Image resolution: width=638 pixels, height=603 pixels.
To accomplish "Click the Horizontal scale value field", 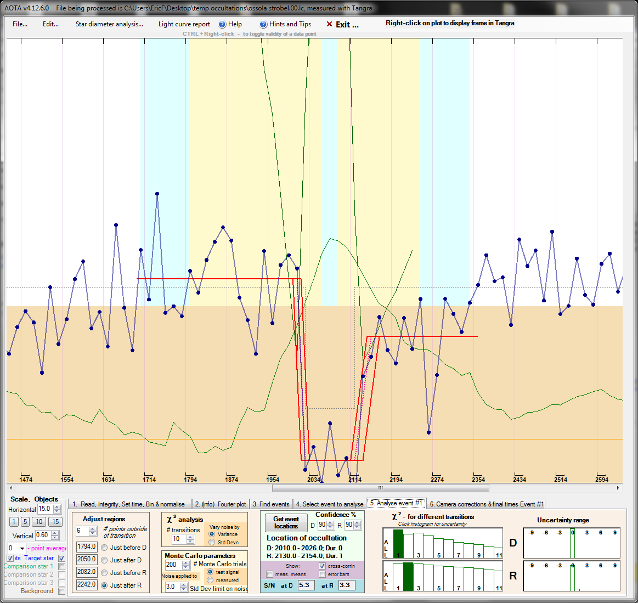I will [45, 509].
